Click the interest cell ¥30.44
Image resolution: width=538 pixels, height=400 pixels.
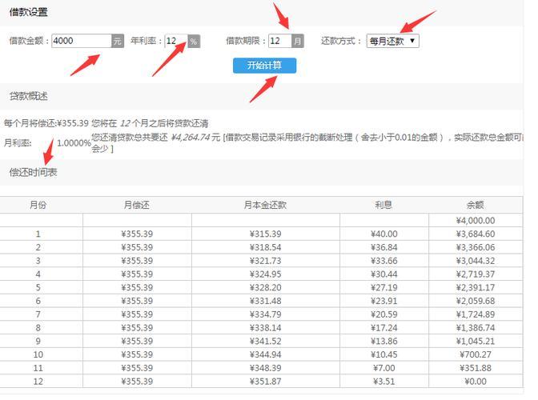pos(384,274)
